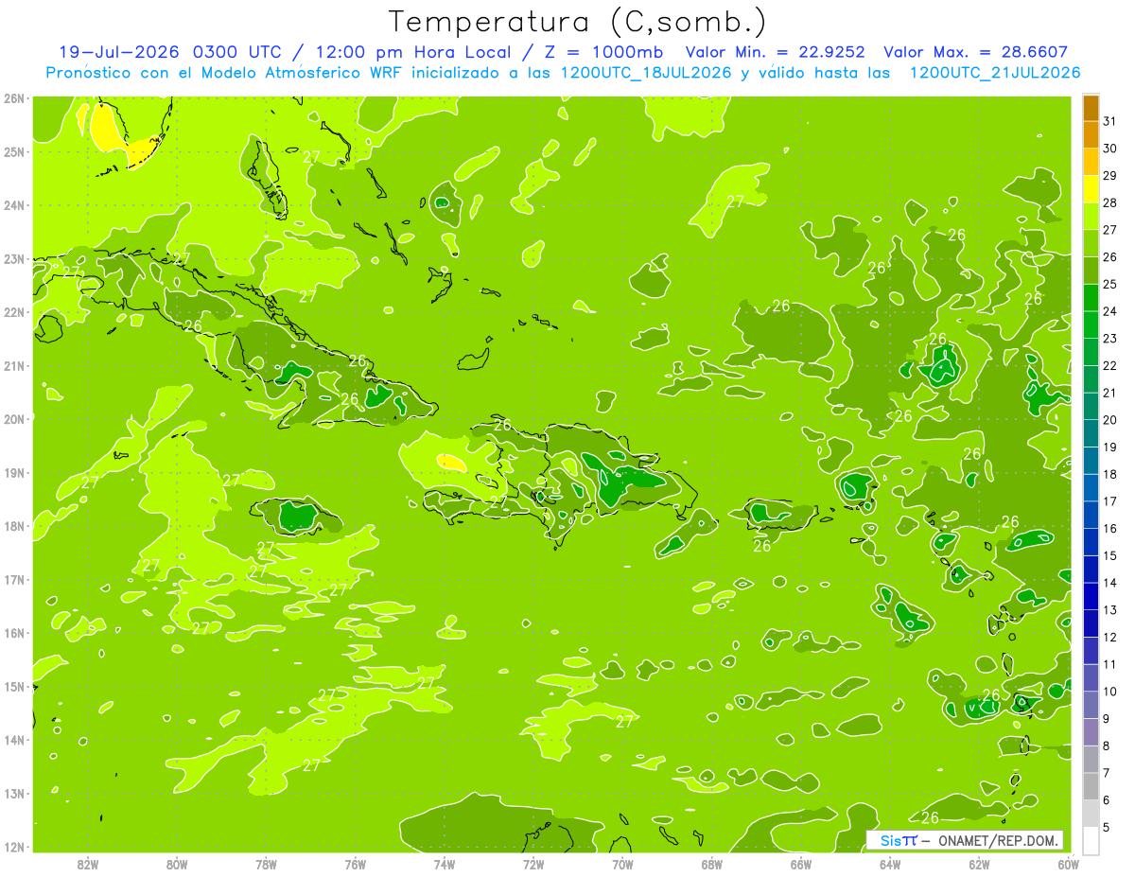Click the colorbar label '16'
The height and width of the screenshot is (877, 1135).
(1110, 529)
